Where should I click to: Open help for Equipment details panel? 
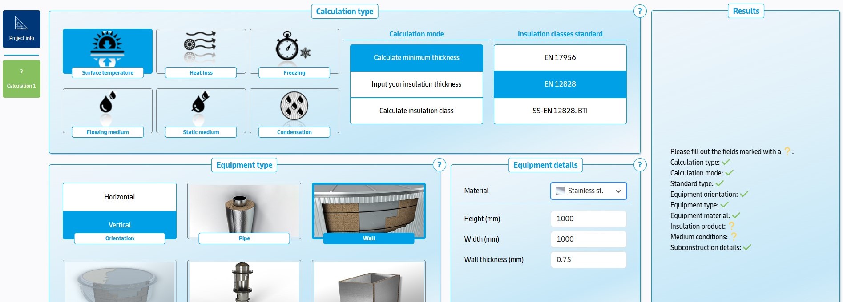point(640,165)
